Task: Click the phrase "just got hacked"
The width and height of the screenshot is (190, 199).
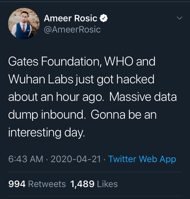Action: tap(115, 80)
